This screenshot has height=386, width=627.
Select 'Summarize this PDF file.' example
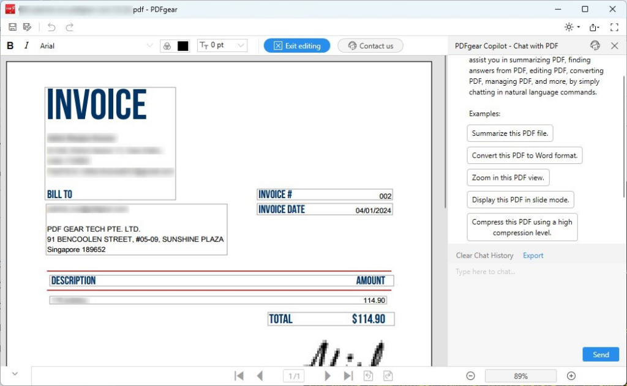tap(510, 133)
